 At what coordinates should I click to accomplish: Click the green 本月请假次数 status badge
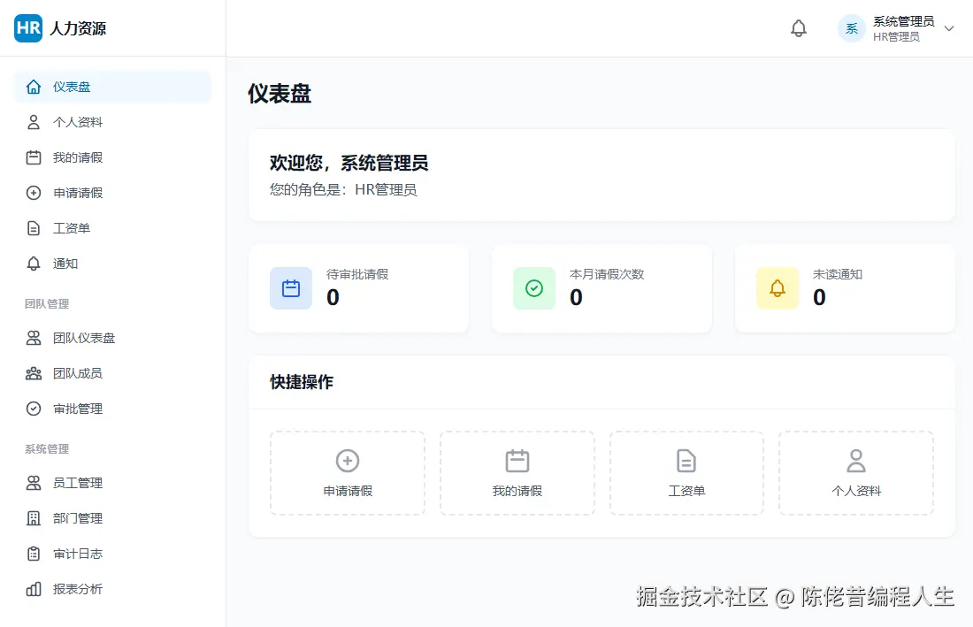(x=533, y=287)
